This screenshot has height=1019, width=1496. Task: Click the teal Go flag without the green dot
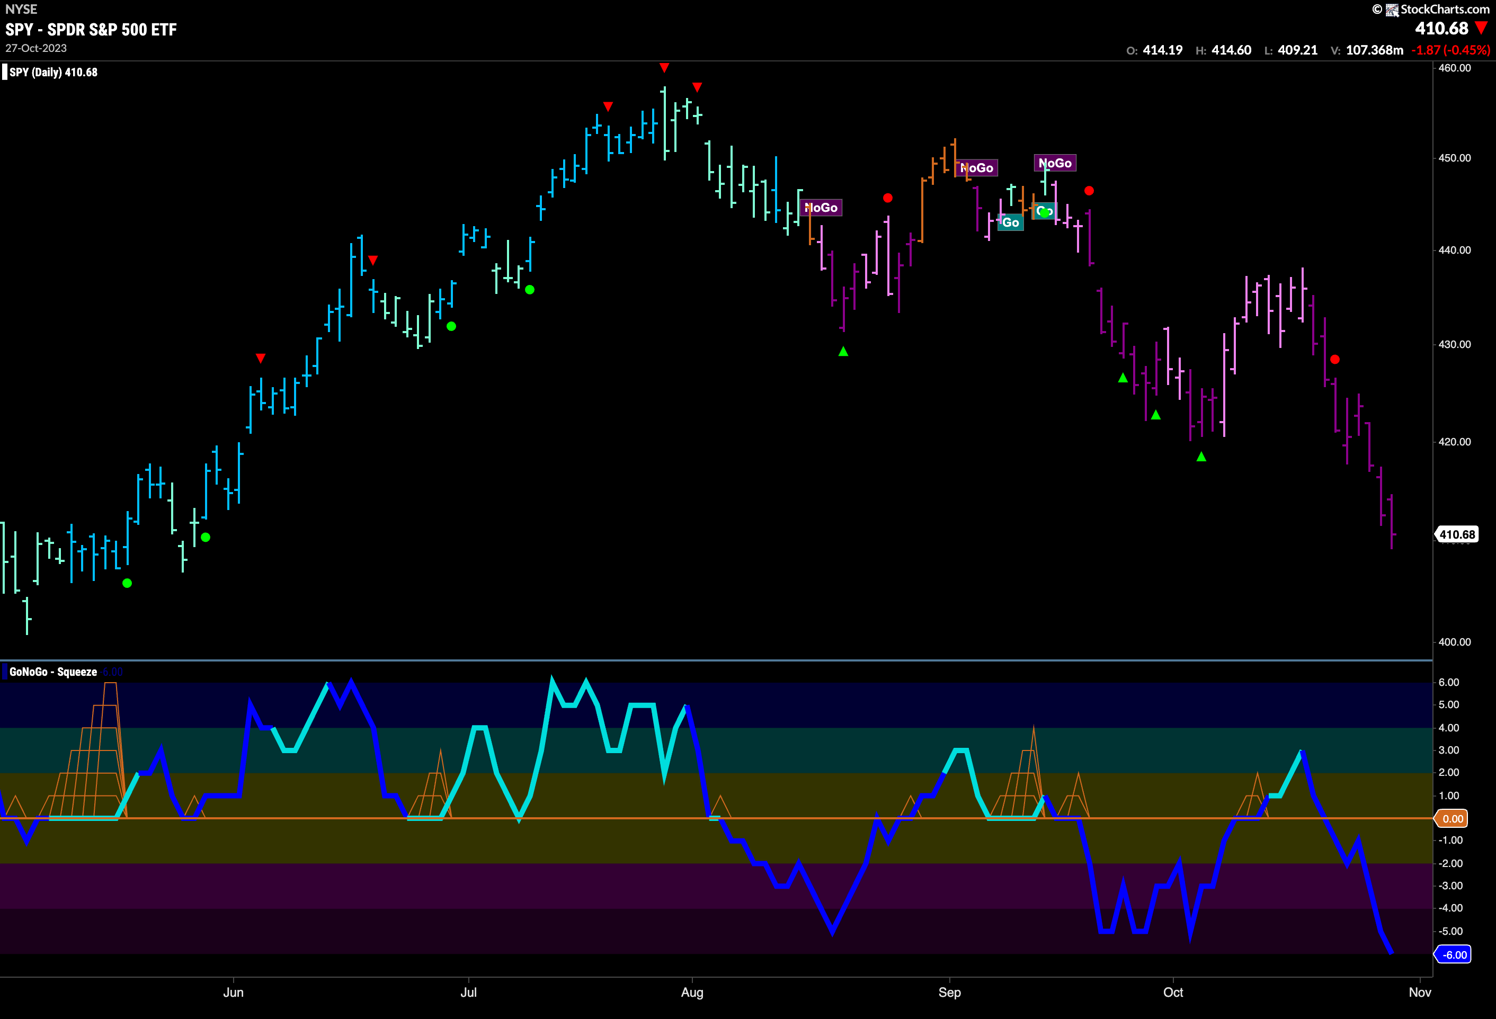[x=1011, y=222]
